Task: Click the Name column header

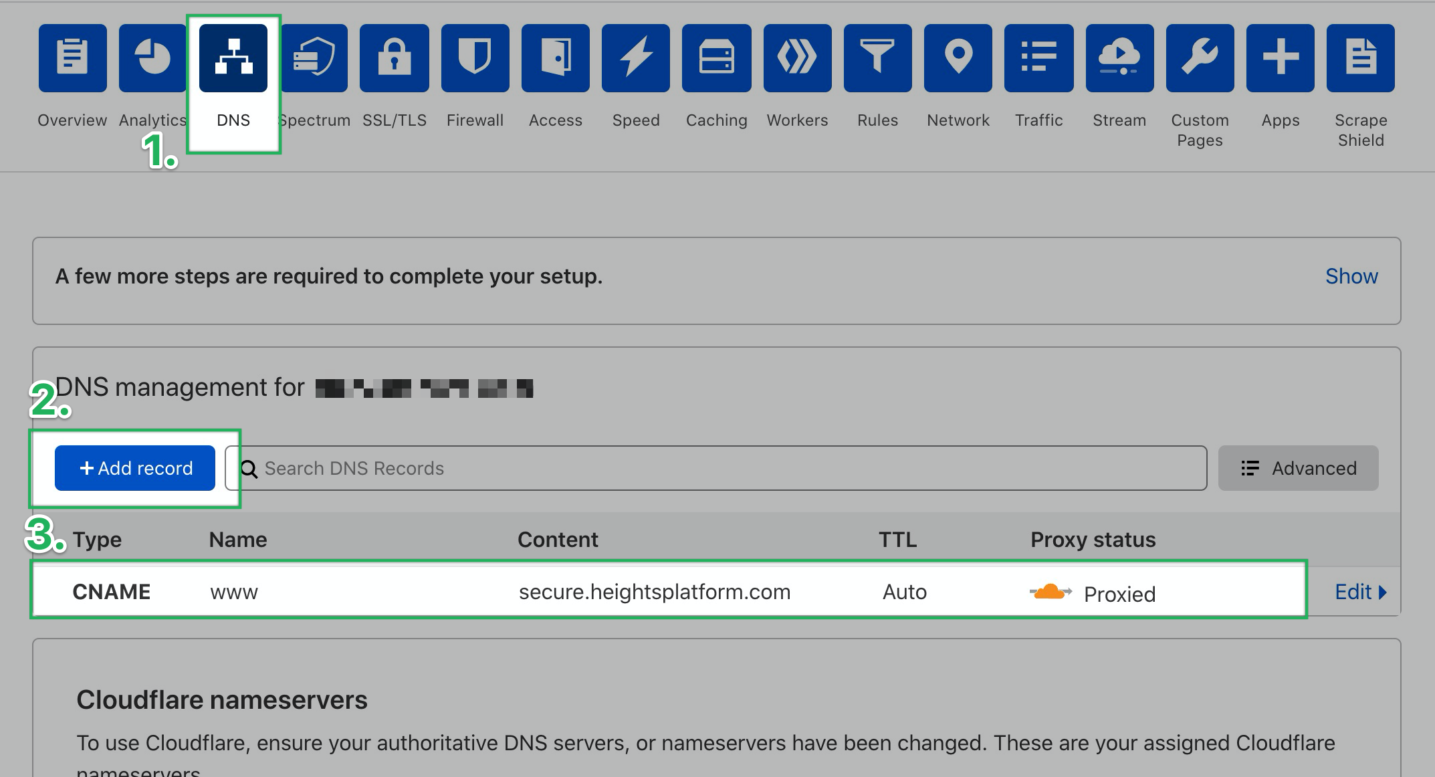Action: coord(238,540)
